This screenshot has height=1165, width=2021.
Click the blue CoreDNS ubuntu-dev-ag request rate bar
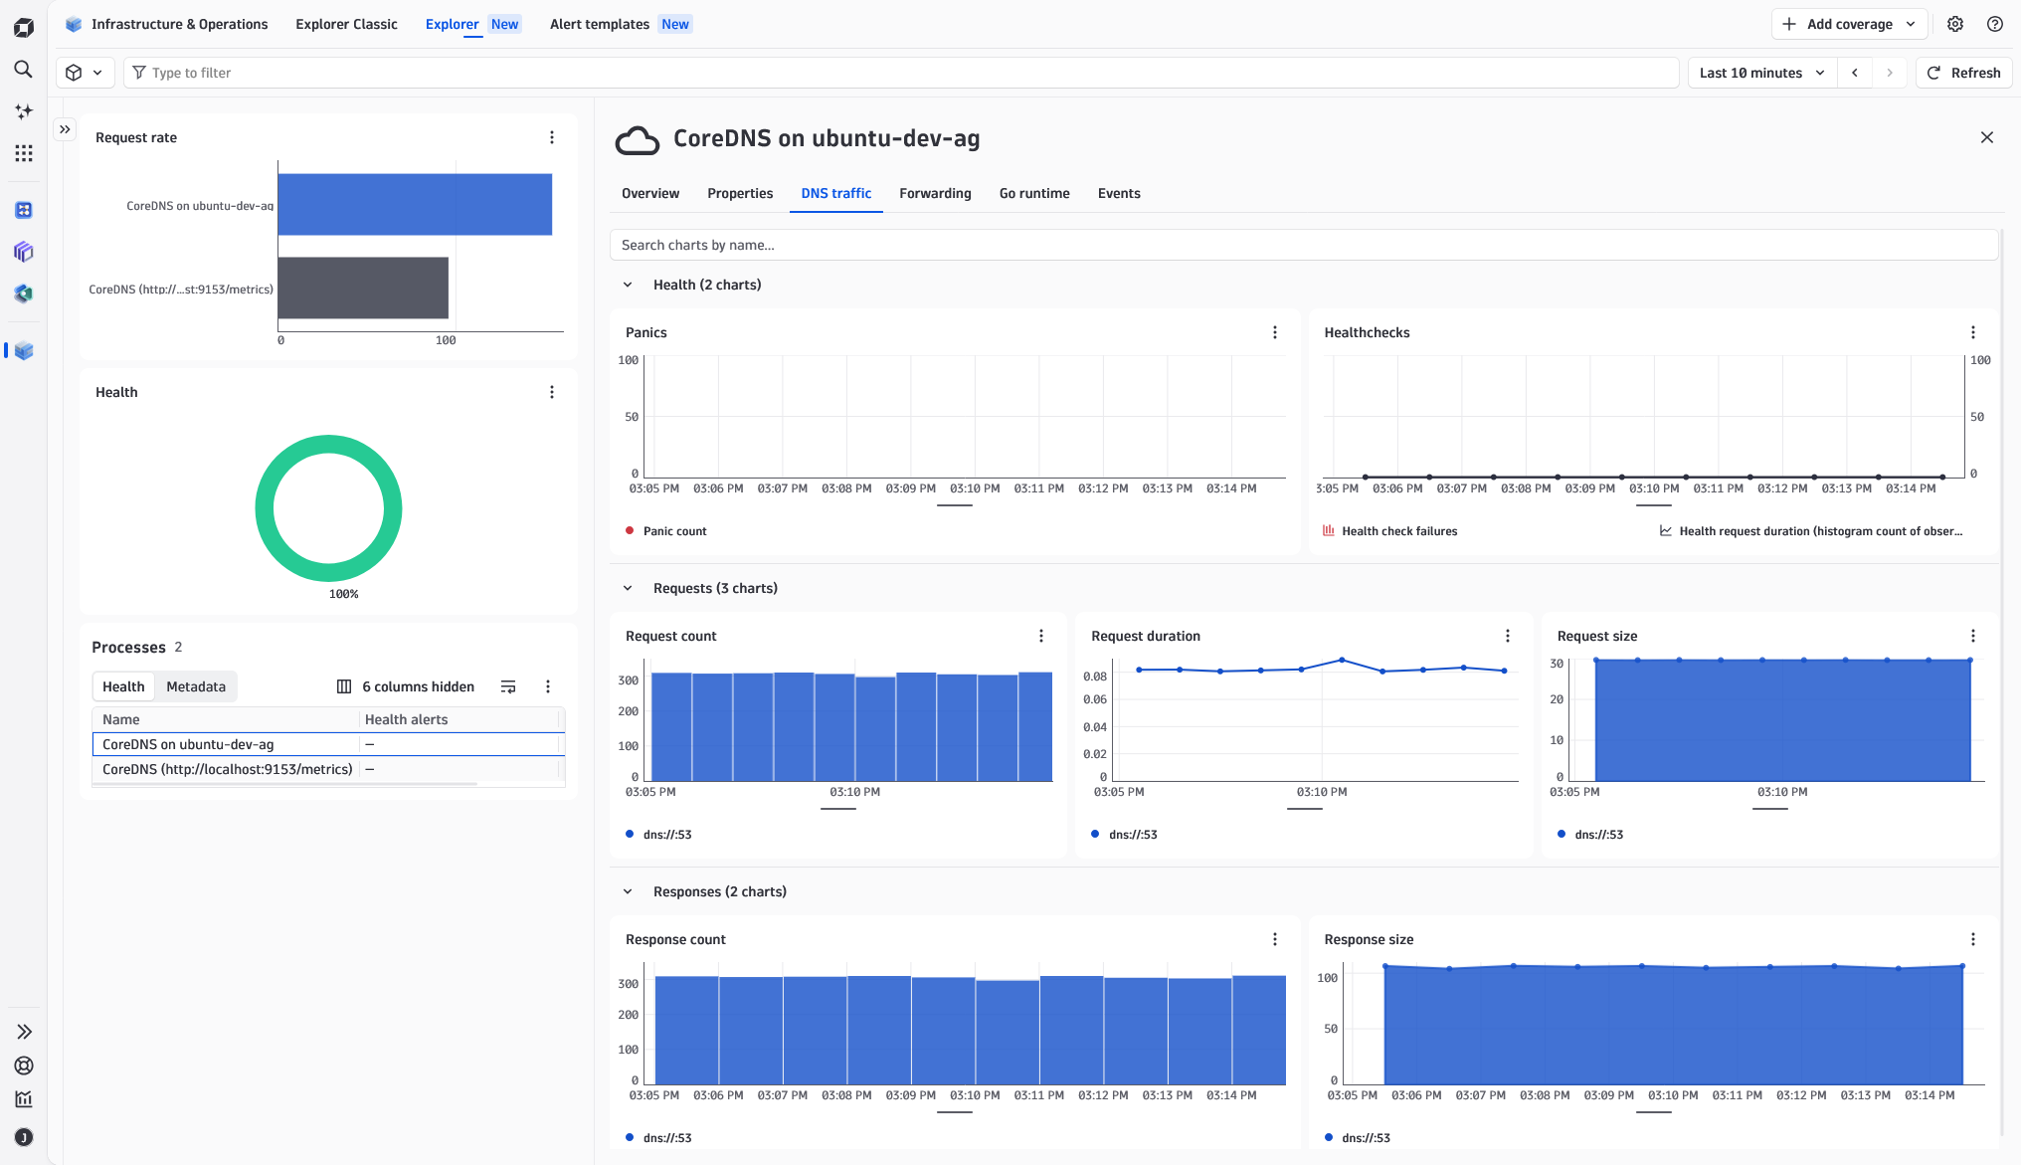tap(415, 205)
